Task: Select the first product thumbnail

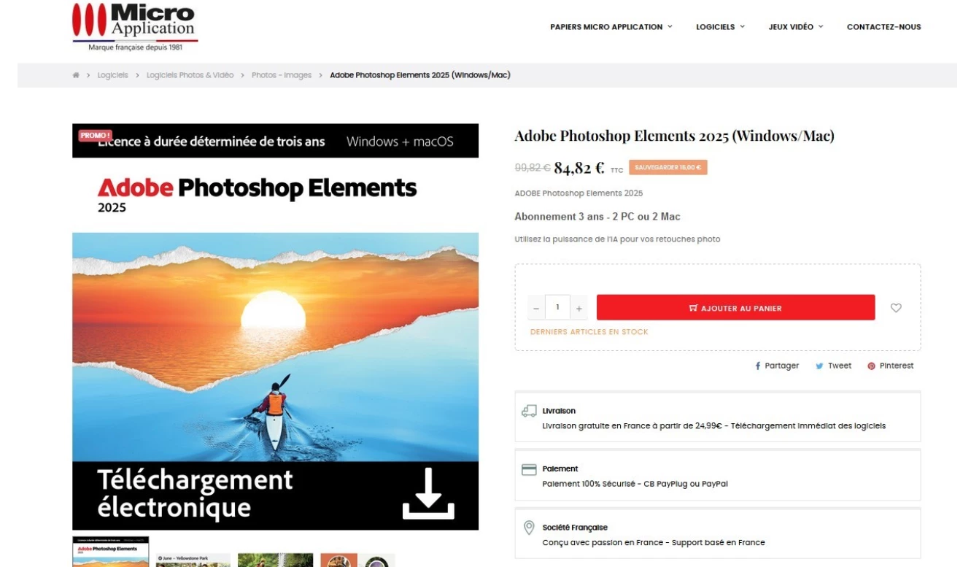Action: (x=111, y=552)
